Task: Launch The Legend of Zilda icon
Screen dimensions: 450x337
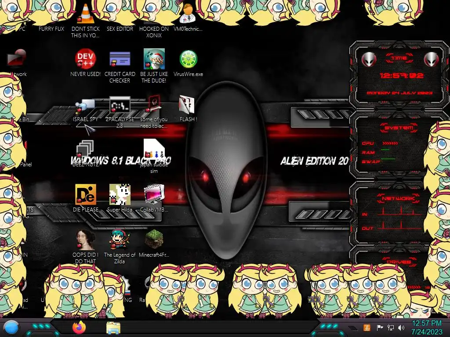Action: tap(120, 239)
